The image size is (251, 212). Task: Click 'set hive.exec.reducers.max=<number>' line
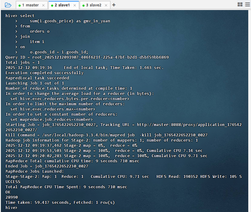(53, 109)
